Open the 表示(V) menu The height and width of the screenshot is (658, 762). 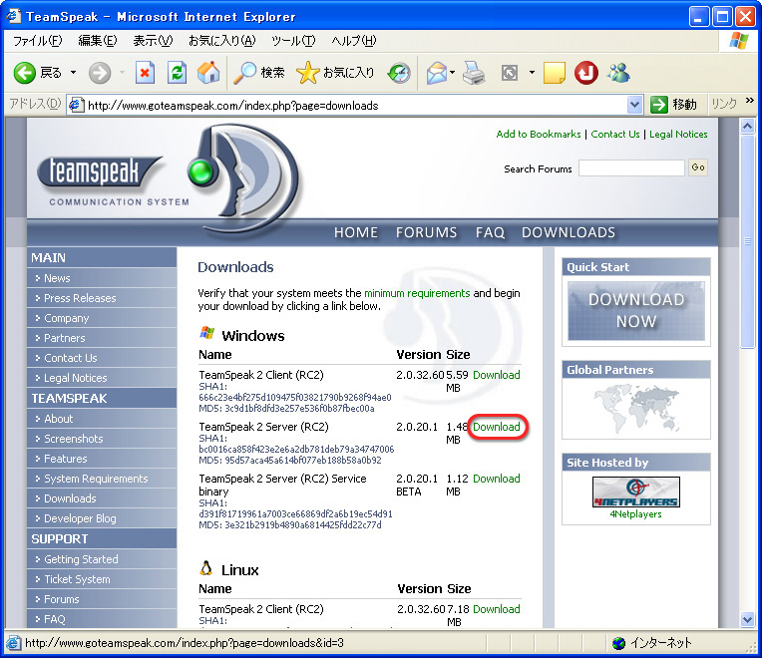pyautogui.click(x=153, y=41)
